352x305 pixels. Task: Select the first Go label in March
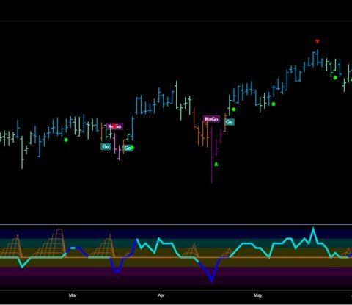[x=106, y=146]
